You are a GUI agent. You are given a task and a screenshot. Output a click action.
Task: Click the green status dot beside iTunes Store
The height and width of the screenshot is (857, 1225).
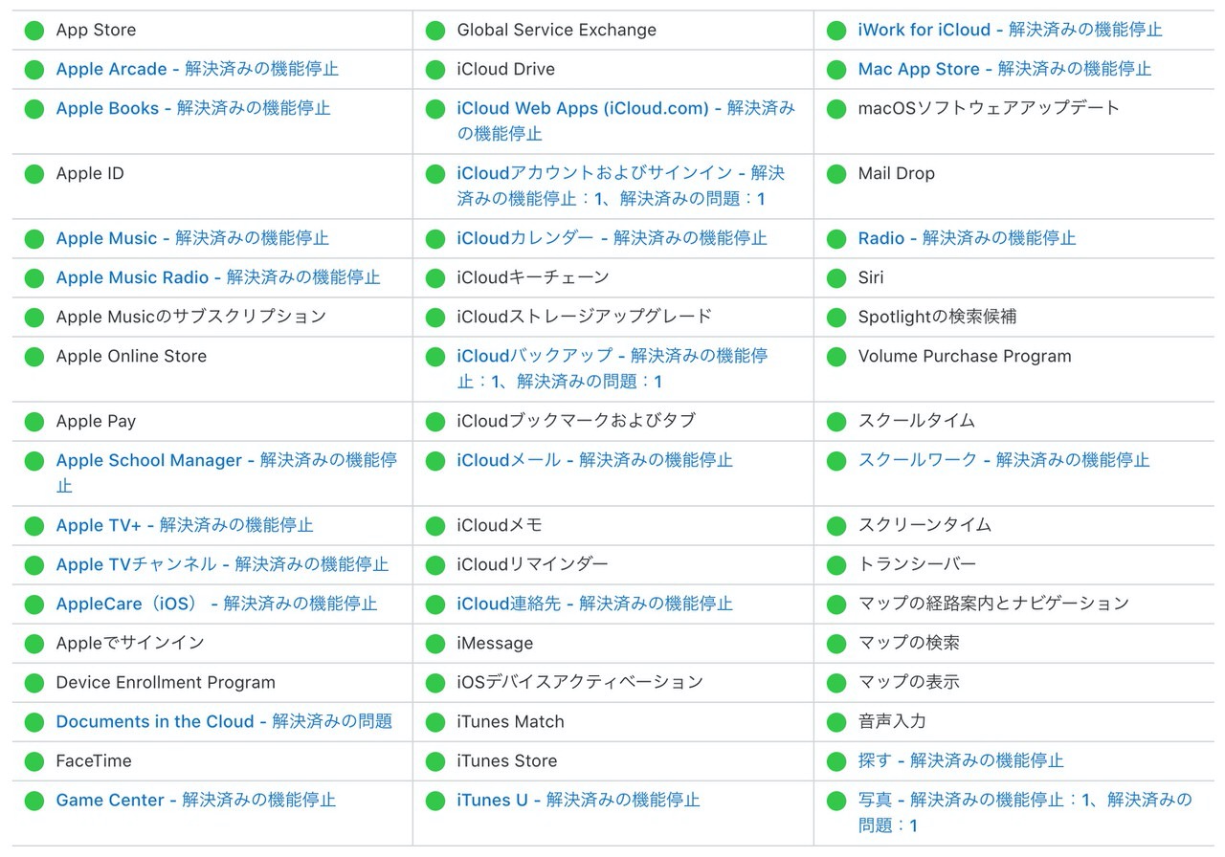pos(435,761)
